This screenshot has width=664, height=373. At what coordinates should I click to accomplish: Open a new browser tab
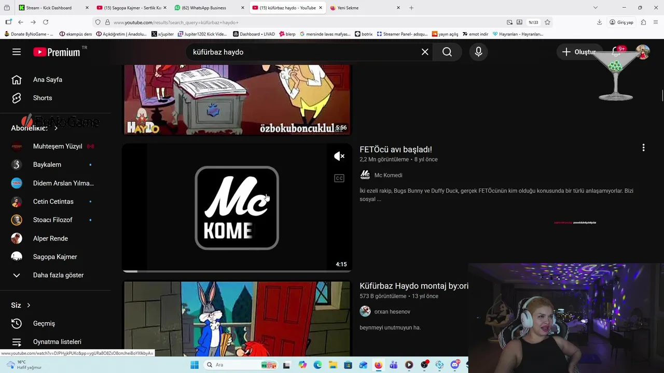(x=411, y=8)
